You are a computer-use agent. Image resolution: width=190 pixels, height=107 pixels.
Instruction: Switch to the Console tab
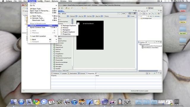tap(82, 73)
